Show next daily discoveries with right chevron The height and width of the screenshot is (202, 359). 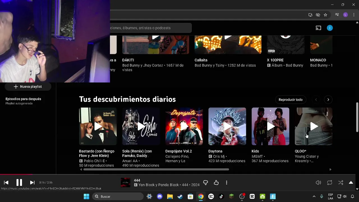click(x=328, y=100)
